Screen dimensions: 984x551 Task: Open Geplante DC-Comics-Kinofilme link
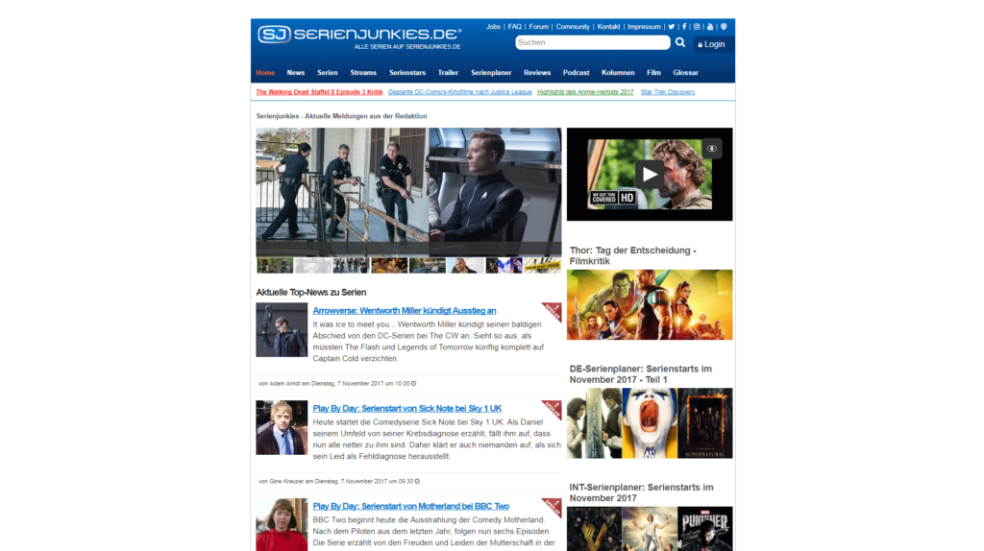point(460,92)
